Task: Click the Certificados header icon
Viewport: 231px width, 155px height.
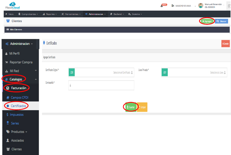Action: click(44, 43)
